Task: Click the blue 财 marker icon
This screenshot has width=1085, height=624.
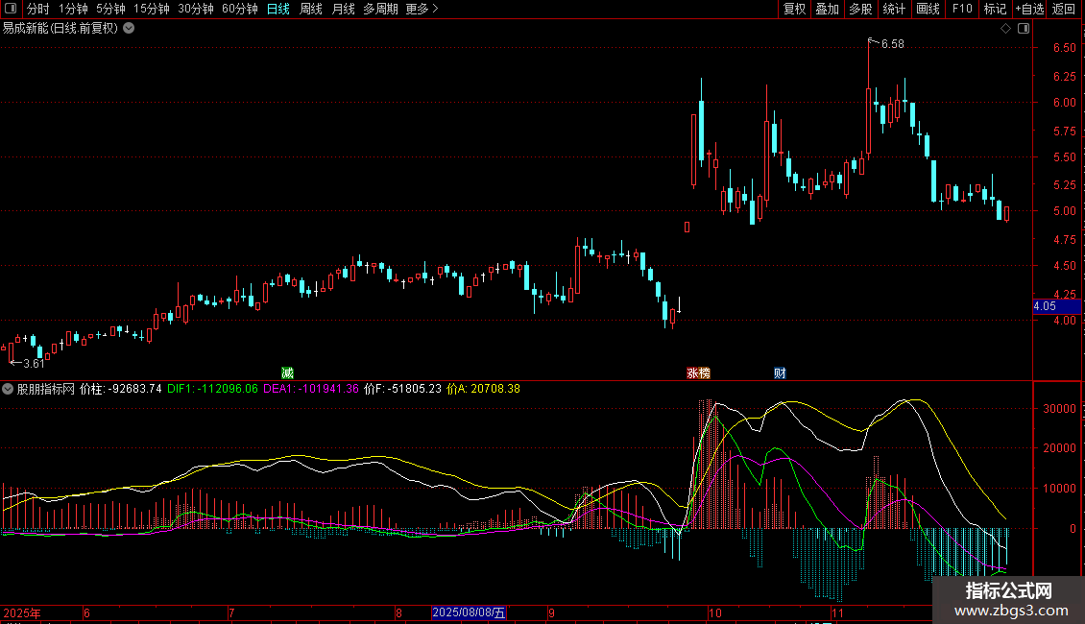Action: (x=780, y=372)
